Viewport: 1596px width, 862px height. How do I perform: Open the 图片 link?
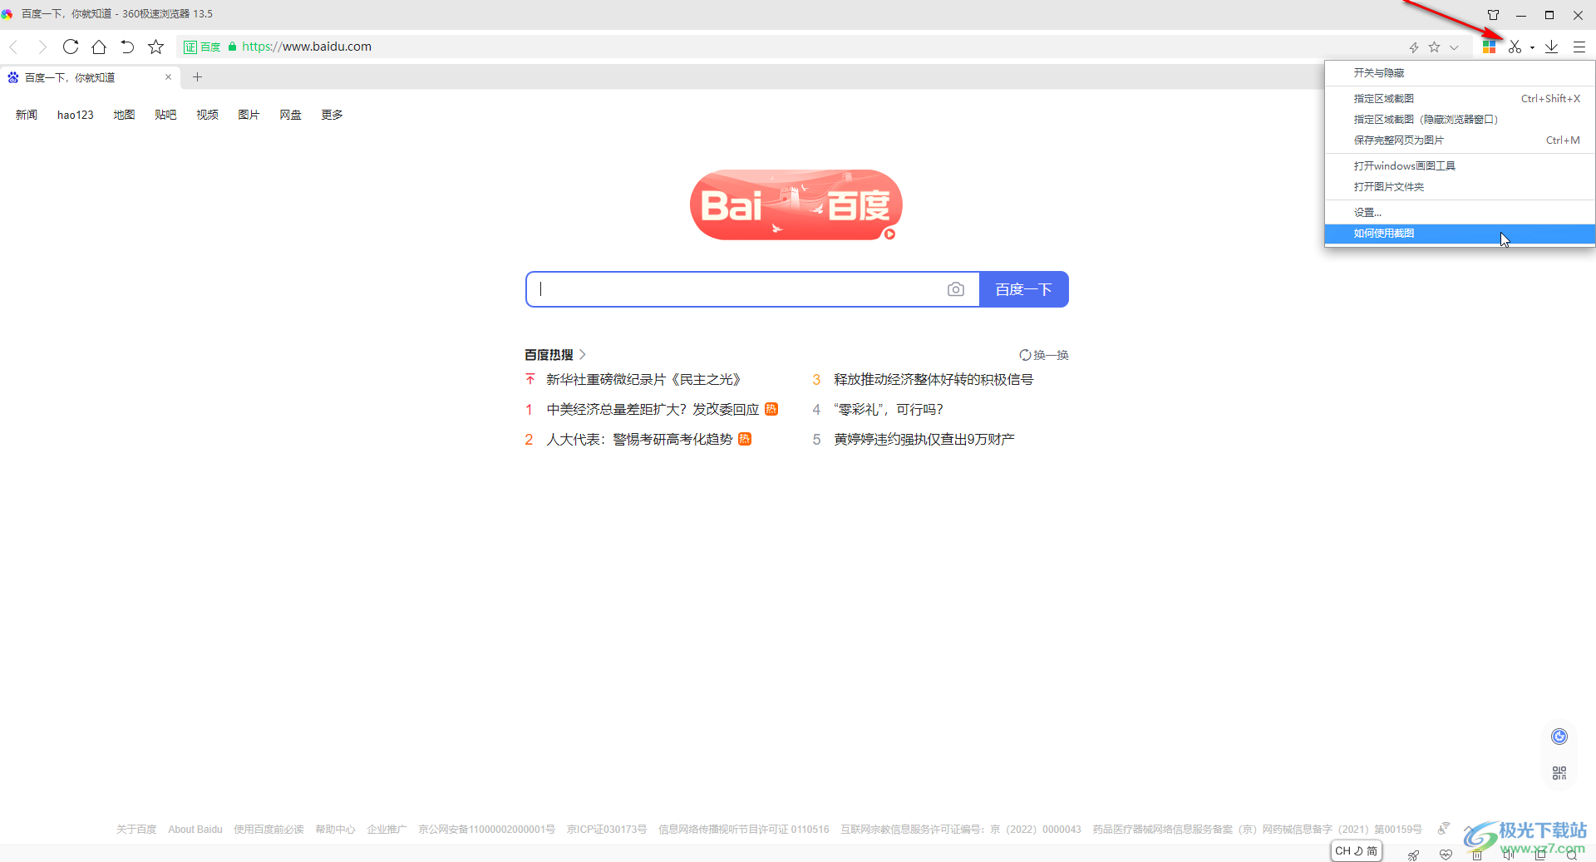coord(249,115)
